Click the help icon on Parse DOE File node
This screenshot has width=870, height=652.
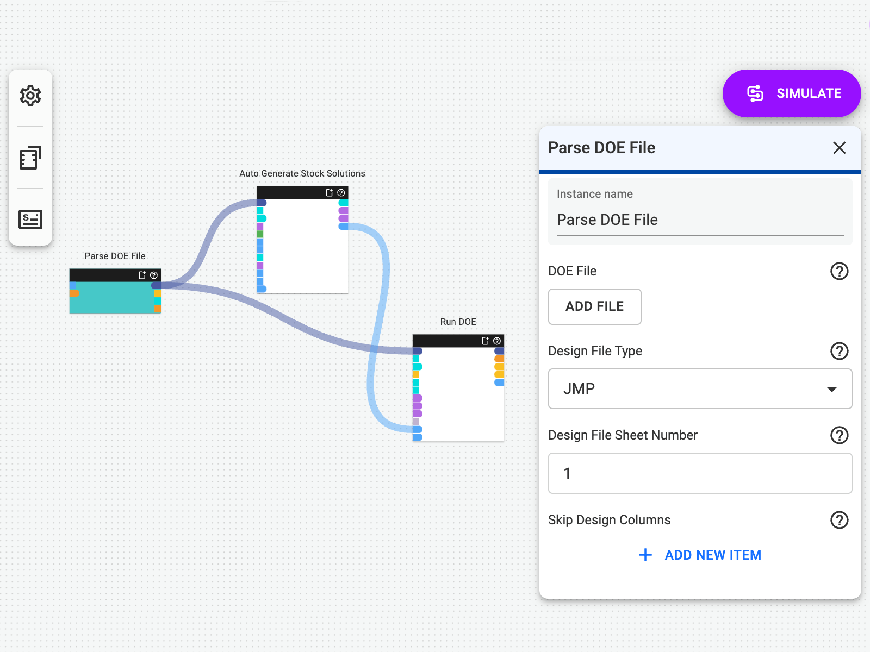coord(154,275)
